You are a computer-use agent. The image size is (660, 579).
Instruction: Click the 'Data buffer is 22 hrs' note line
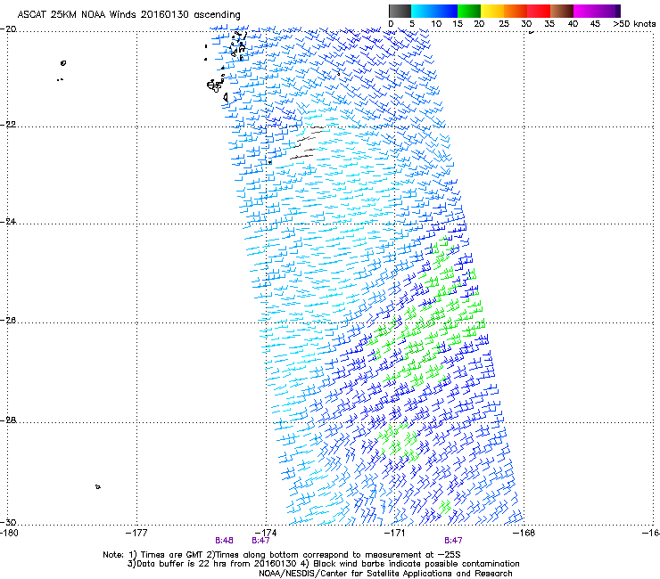tap(323, 564)
